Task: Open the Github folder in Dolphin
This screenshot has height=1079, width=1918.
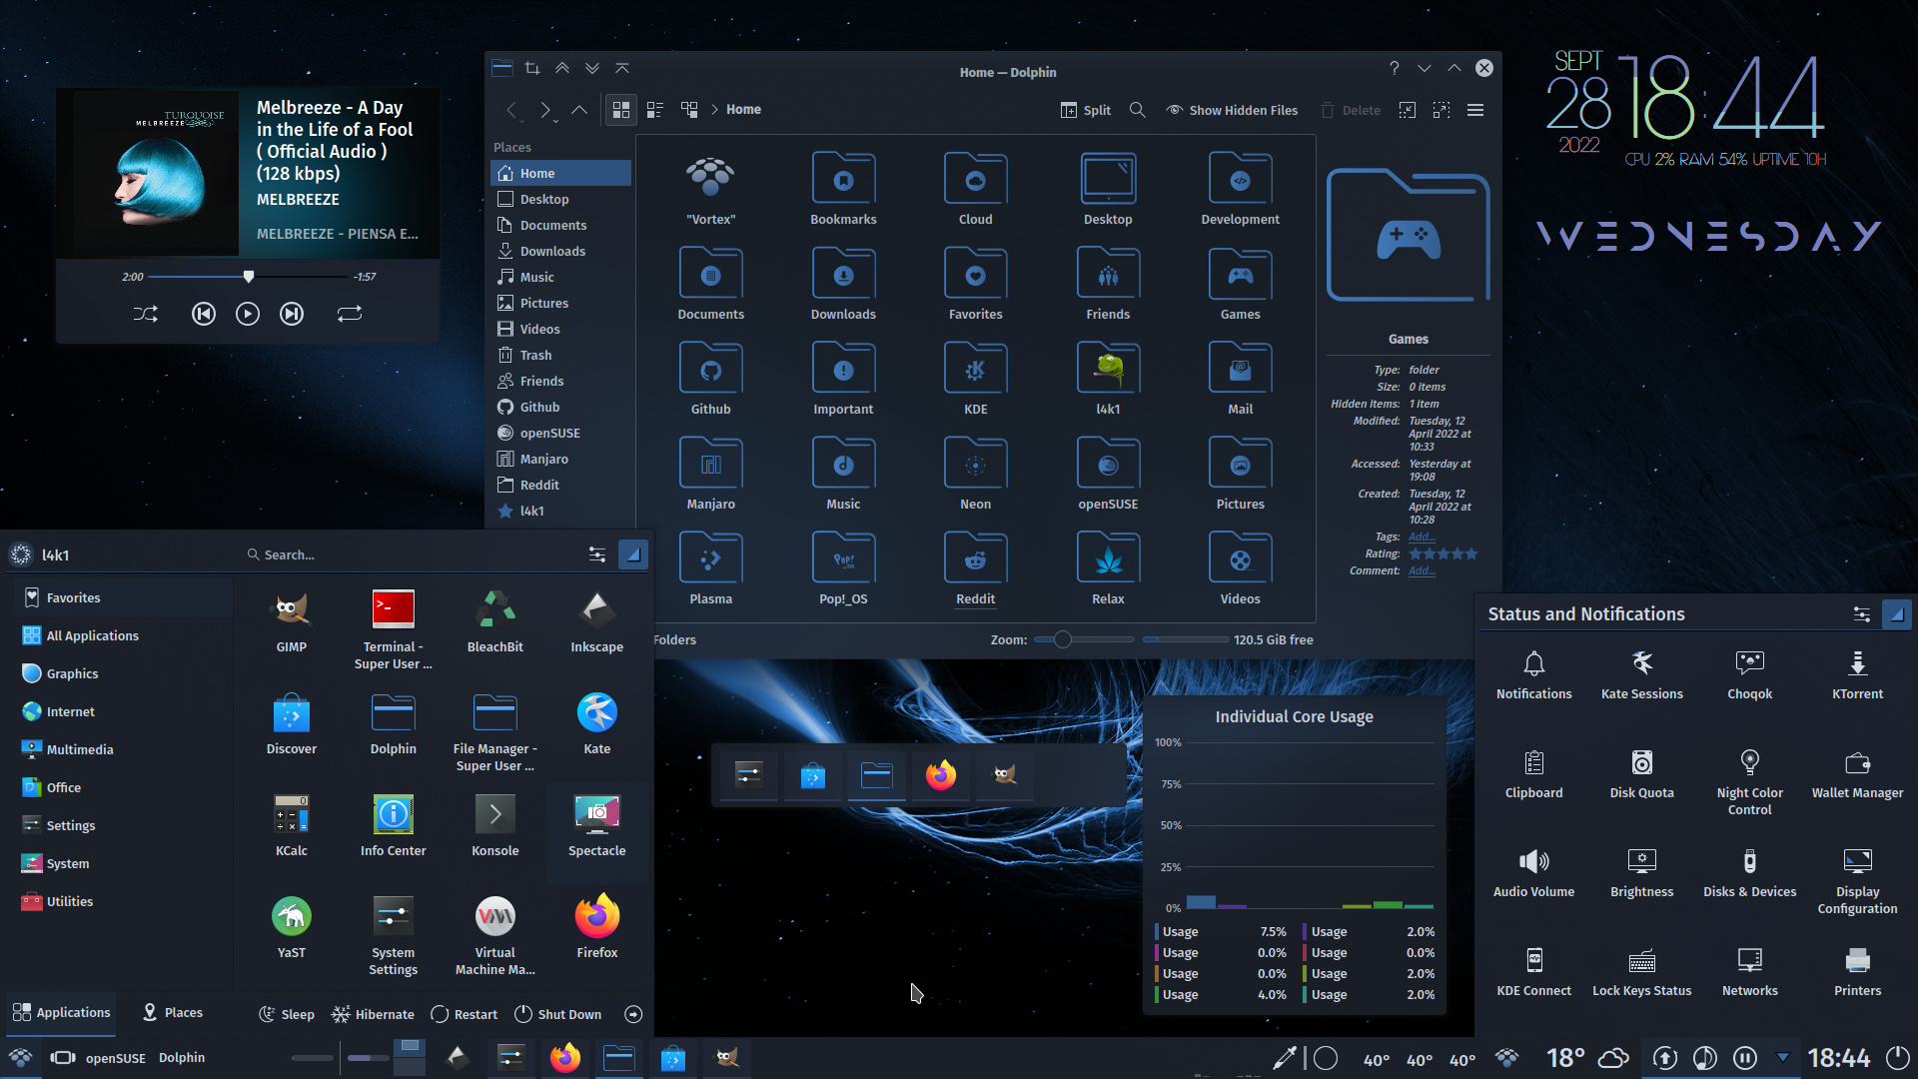Action: (x=710, y=379)
